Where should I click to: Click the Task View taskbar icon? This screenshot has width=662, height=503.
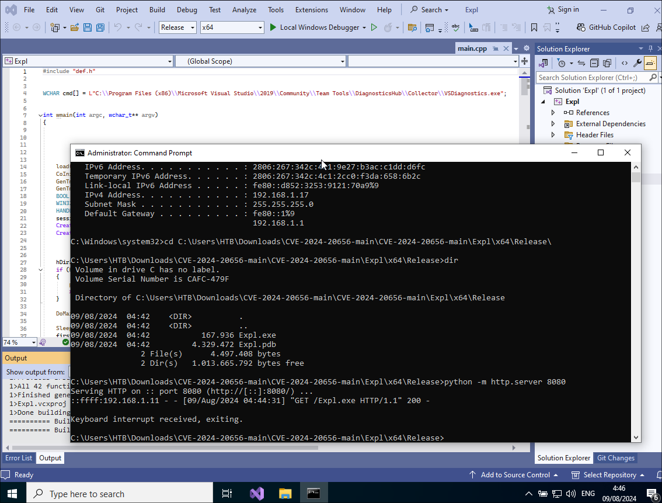[227, 493]
